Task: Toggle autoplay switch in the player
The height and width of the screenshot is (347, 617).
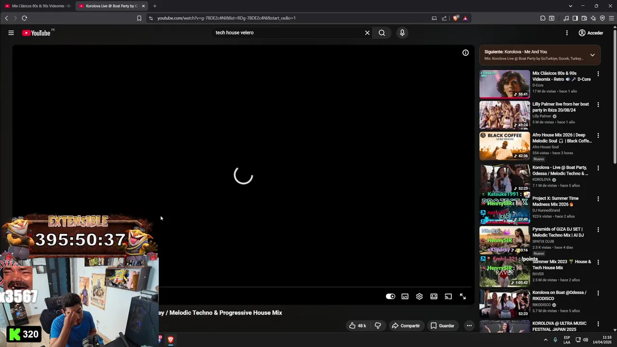Action: (390, 296)
